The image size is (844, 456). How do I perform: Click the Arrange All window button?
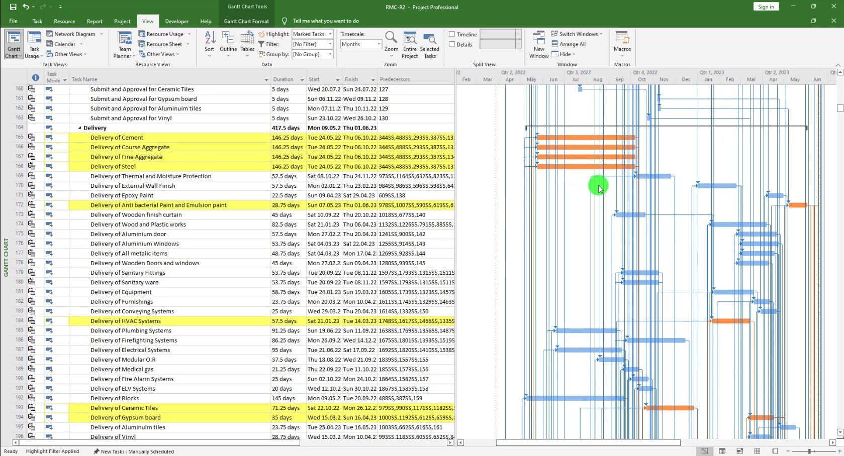569,44
